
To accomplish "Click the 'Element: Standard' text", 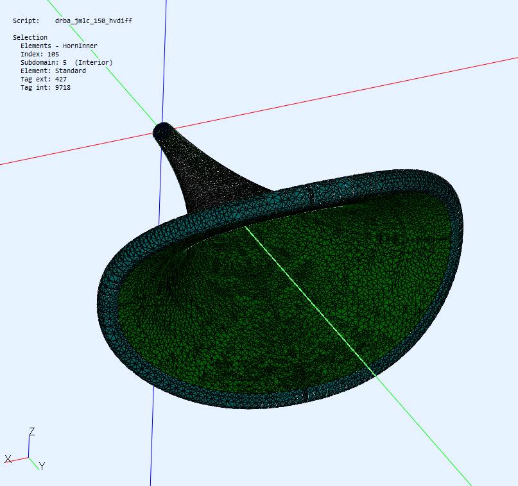I will (53, 71).
